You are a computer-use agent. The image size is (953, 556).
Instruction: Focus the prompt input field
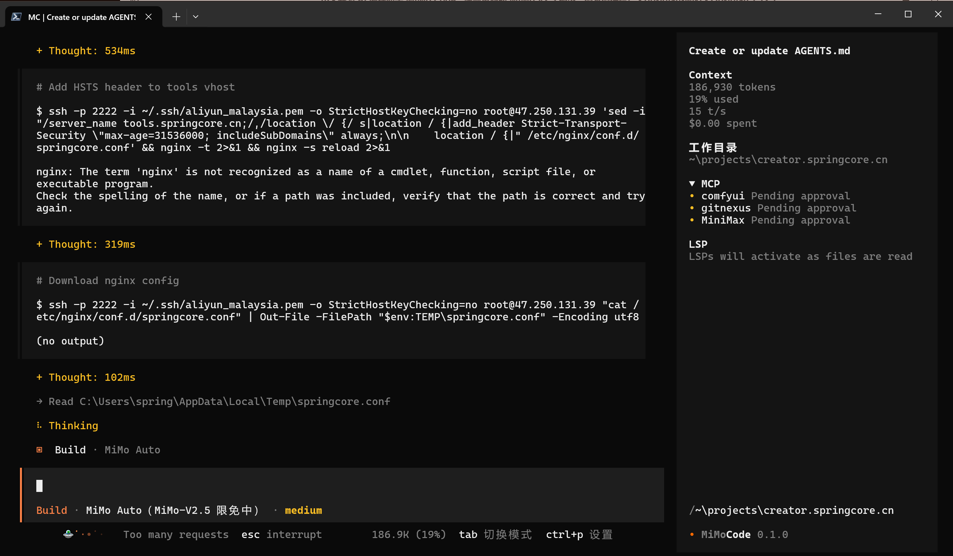point(342,486)
